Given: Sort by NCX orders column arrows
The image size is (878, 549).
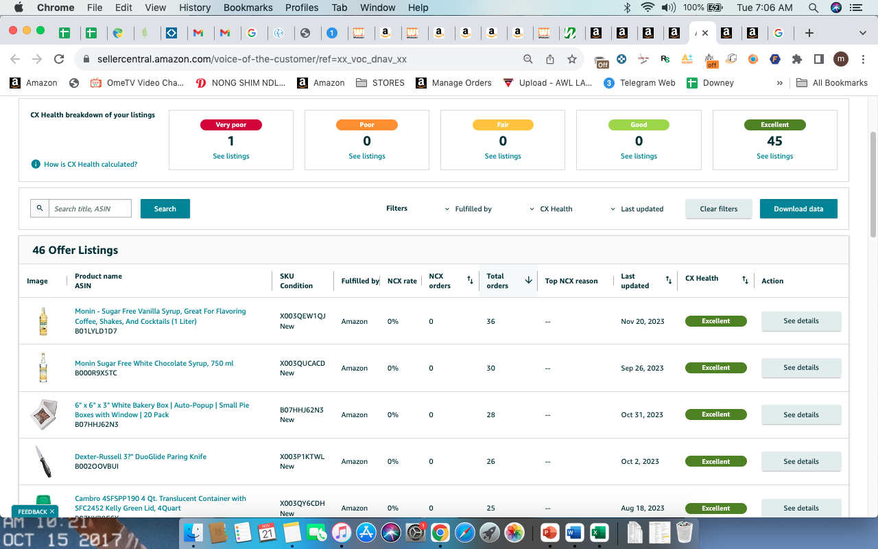Looking at the screenshot, I should [470, 281].
